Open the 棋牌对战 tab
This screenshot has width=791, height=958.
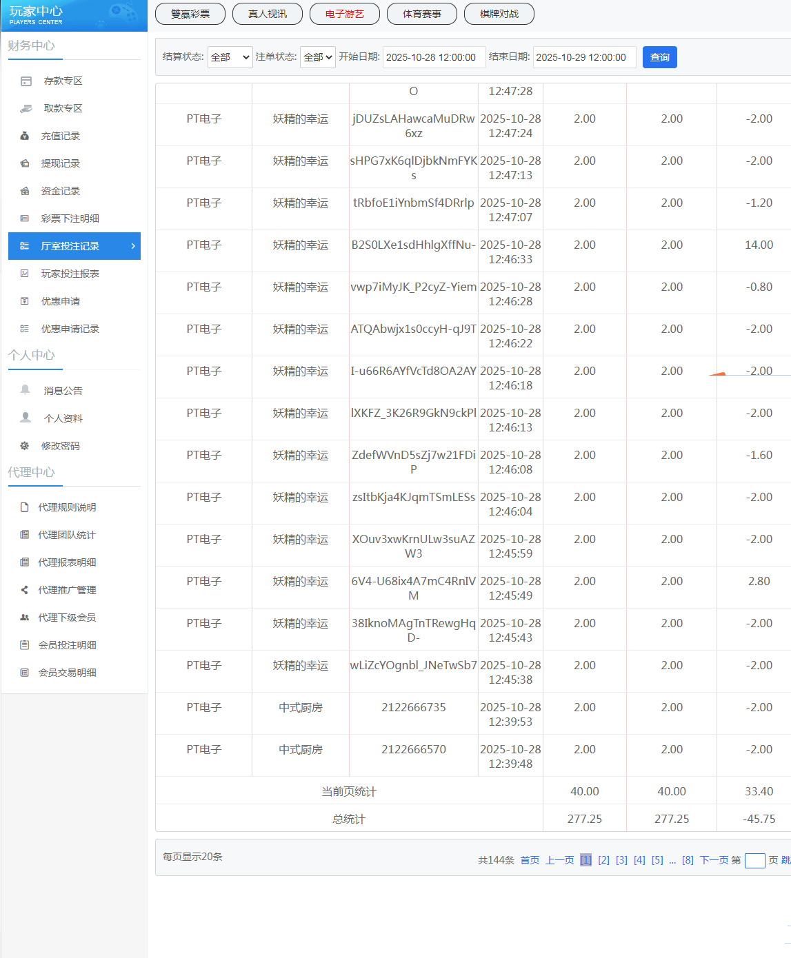click(499, 14)
